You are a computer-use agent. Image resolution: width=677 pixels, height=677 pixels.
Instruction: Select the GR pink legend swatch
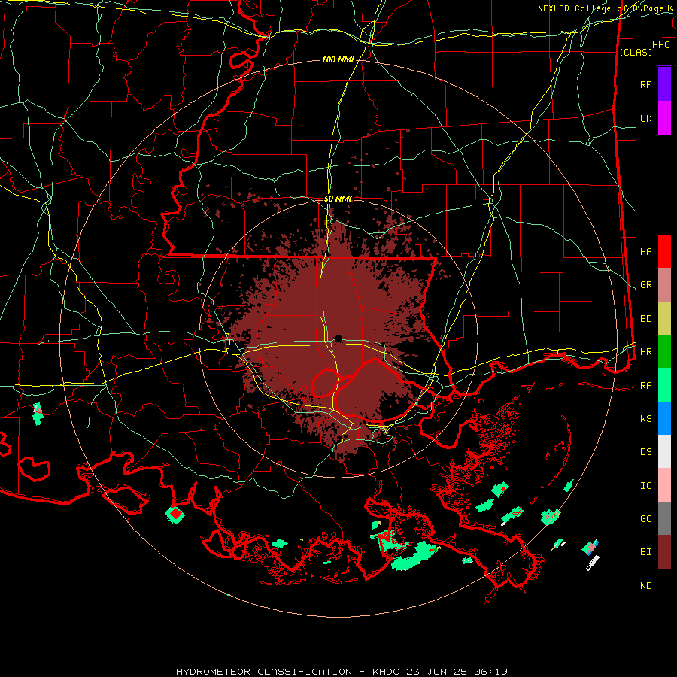(664, 285)
